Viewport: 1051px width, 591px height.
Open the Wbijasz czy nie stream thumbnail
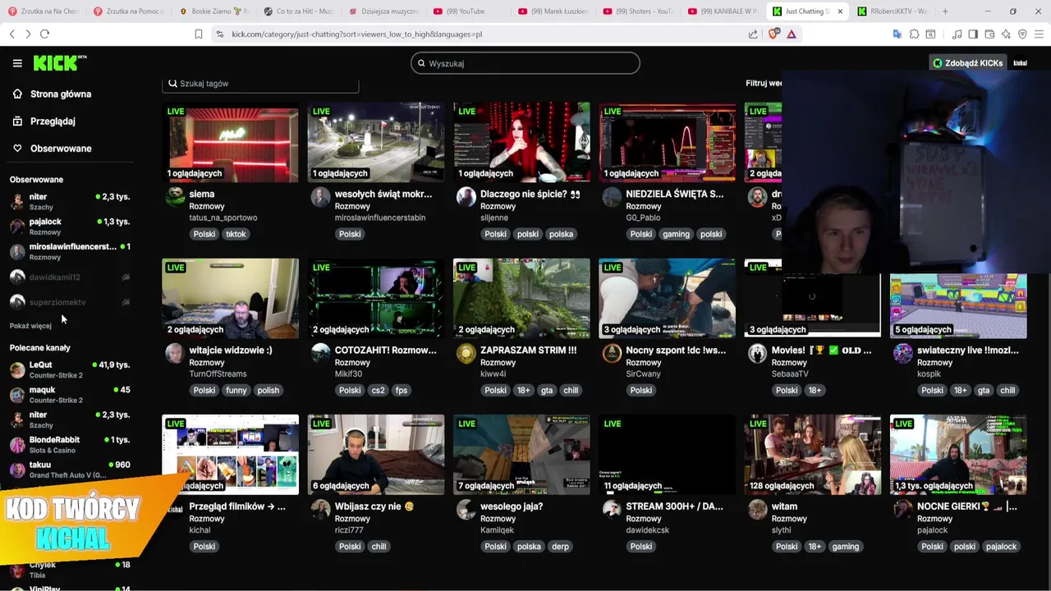pos(376,454)
